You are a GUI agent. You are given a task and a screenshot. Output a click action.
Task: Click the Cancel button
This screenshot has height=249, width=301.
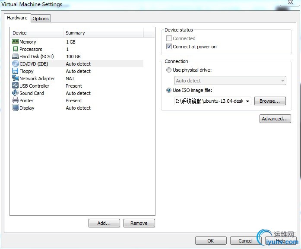click(x=246, y=240)
